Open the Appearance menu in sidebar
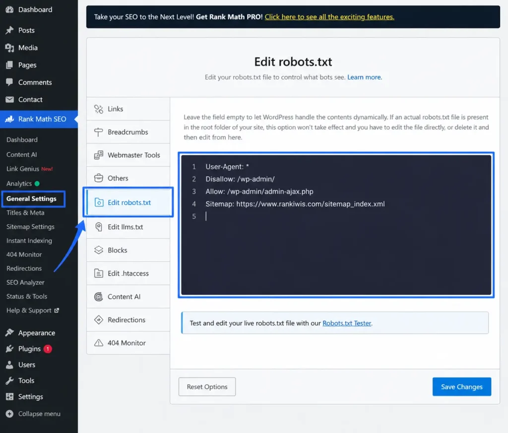 37,333
